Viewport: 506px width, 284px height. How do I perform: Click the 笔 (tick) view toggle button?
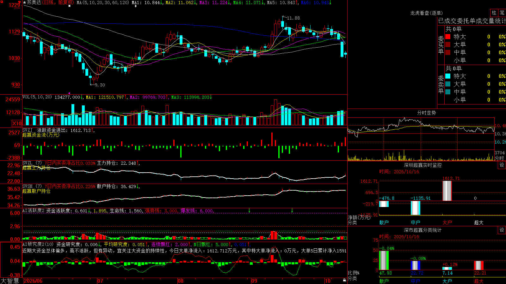[x=502, y=13]
